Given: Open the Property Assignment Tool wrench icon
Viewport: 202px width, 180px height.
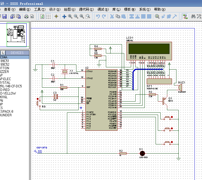Looking at the screenshot, I should coord(199,16).
